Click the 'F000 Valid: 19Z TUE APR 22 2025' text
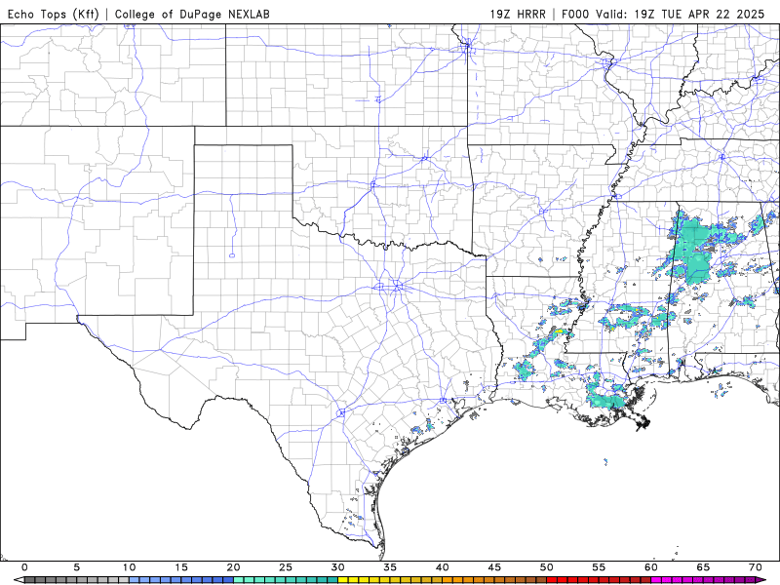 click(663, 14)
